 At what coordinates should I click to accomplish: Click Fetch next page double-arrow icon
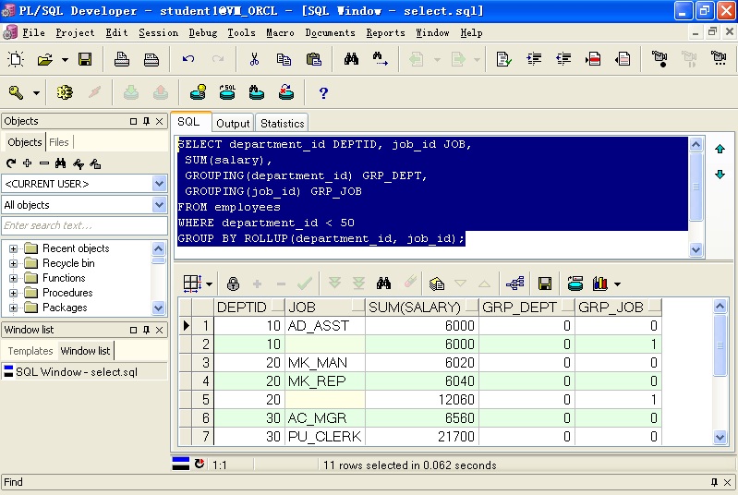coord(334,284)
